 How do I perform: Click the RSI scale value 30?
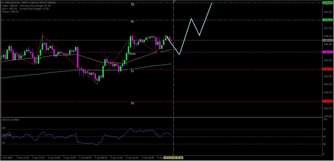tap(325, 144)
